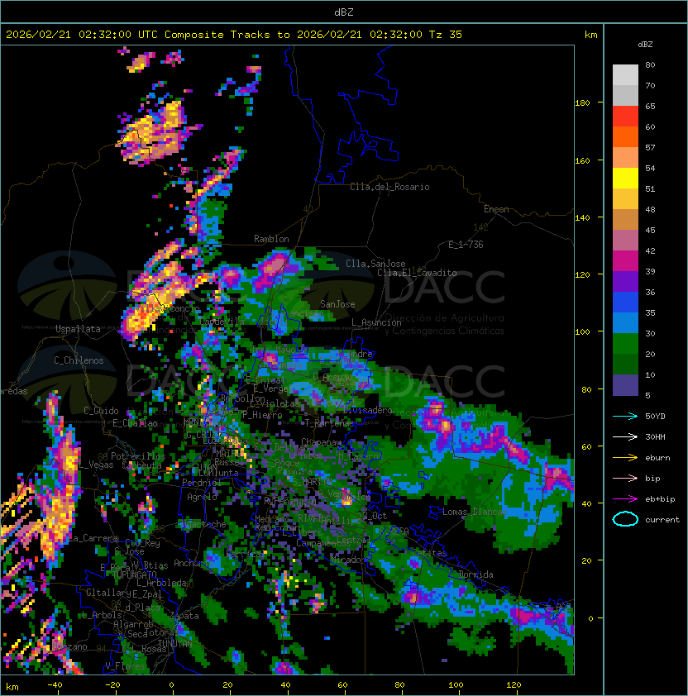This screenshot has height=696, width=688.
Task: Pick the bright yellow 51–54 dBZ swatch
Action: point(625,178)
